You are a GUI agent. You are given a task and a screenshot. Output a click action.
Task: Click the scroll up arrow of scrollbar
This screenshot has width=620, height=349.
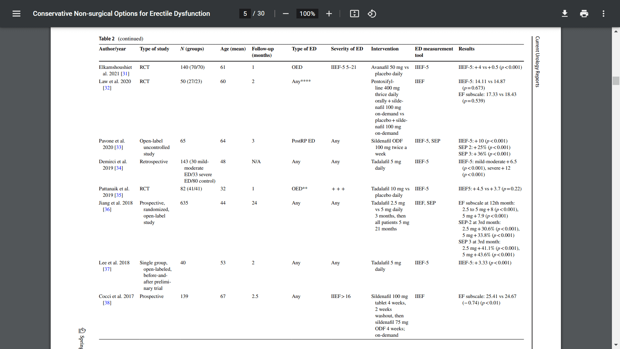tap(616, 31)
